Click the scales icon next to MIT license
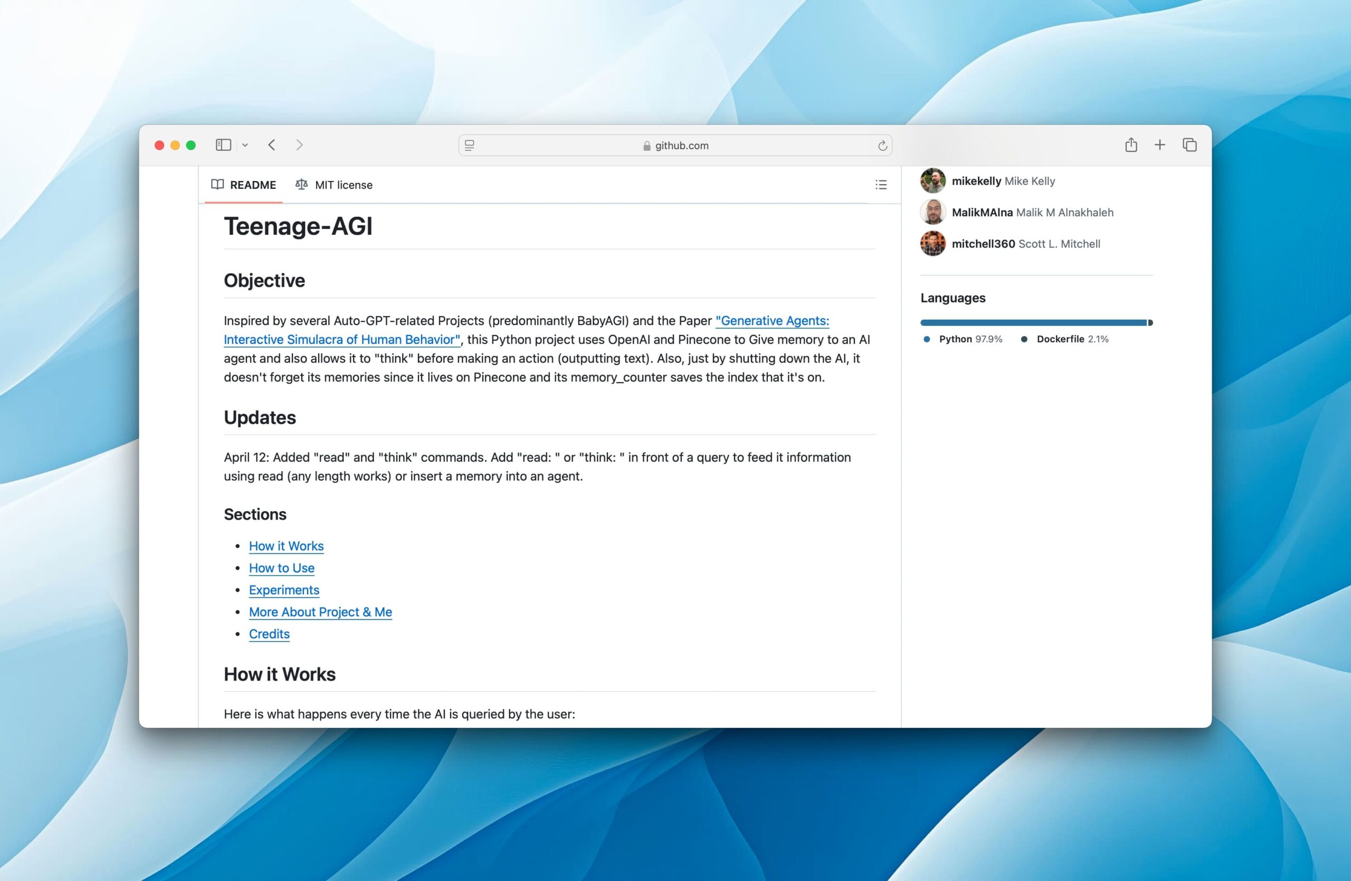The height and width of the screenshot is (881, 1351). tap(301, 184)
